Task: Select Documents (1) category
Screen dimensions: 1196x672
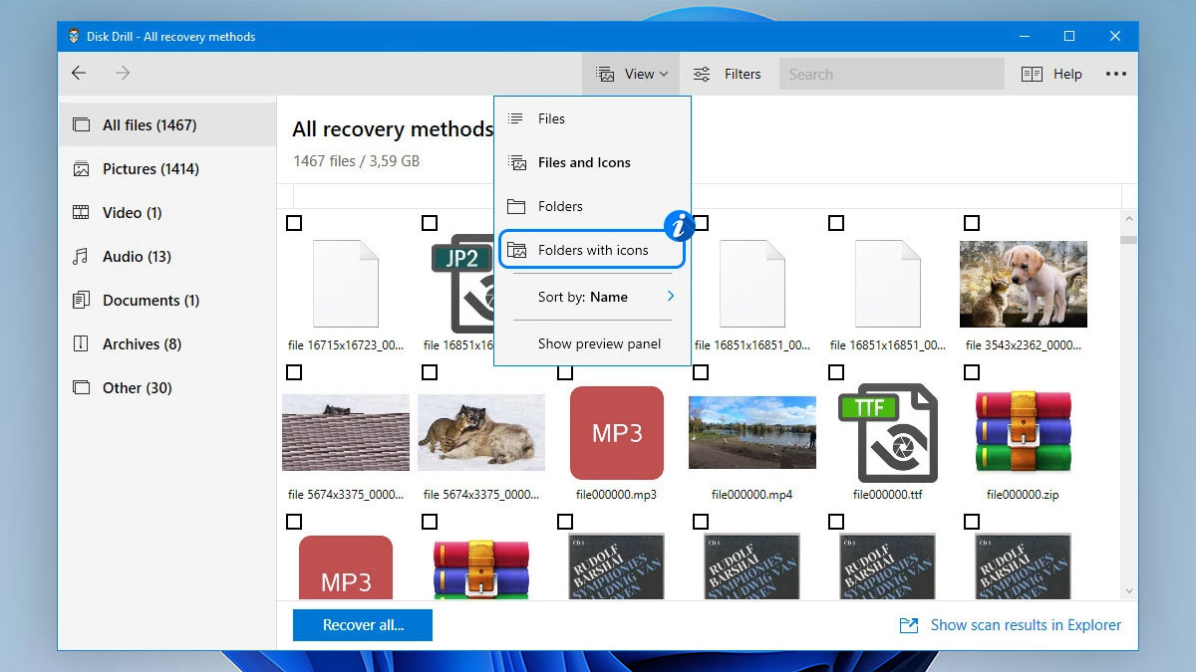Action: click(166, 301)
